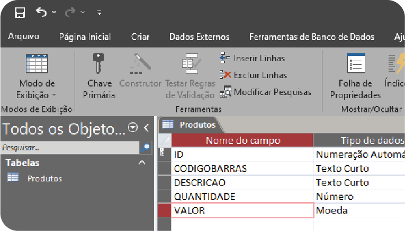Switch to Dados Externos tab
This screenshot has width=405, height=231.
click(x=199, y=37)
